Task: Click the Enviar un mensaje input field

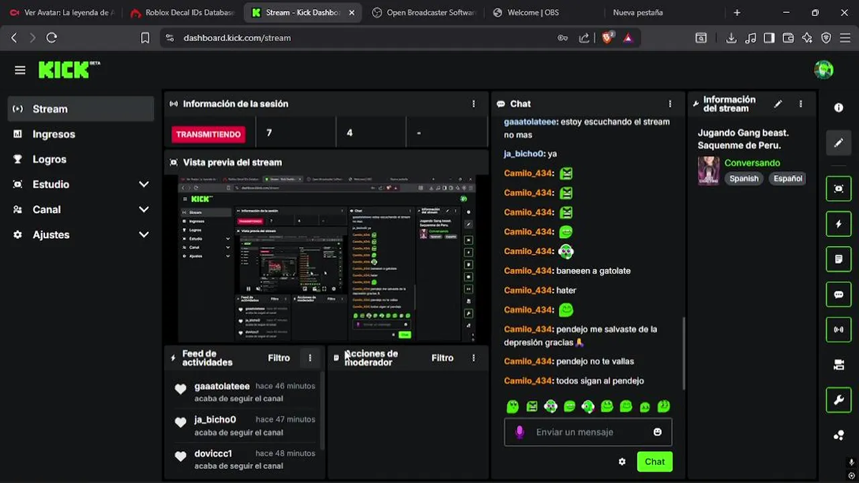Action: (x=588, y=432)
